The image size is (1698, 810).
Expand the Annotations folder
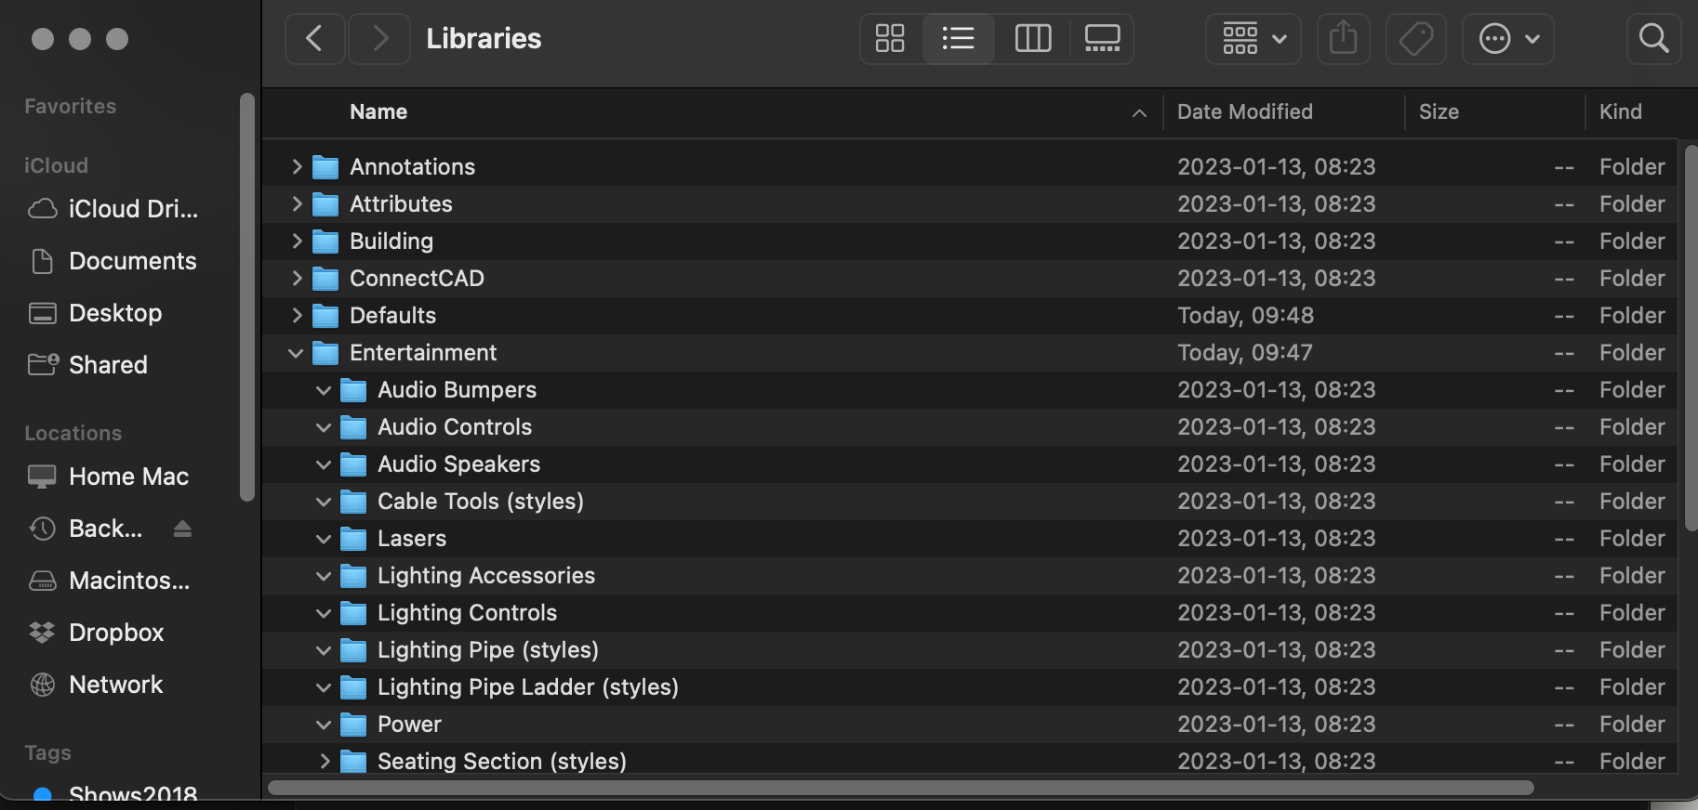point(297,167)
